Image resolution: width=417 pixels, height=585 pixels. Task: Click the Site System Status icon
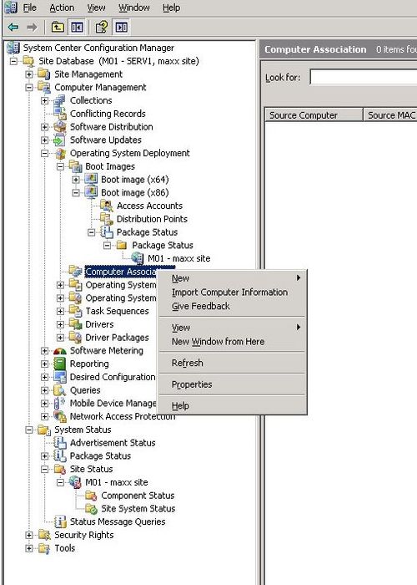[91, 508]
